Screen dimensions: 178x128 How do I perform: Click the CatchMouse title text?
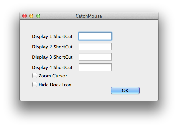[x=89, y=16]
